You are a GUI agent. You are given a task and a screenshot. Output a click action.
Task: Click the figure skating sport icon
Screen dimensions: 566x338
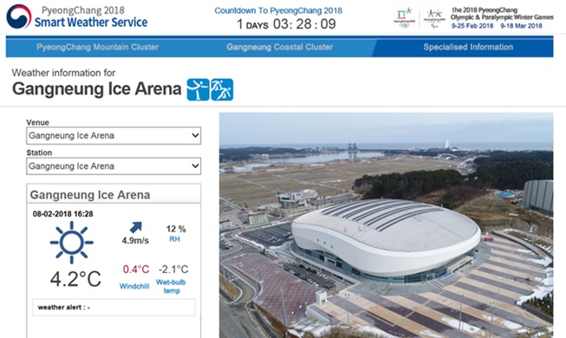click(x=198, y=89)
